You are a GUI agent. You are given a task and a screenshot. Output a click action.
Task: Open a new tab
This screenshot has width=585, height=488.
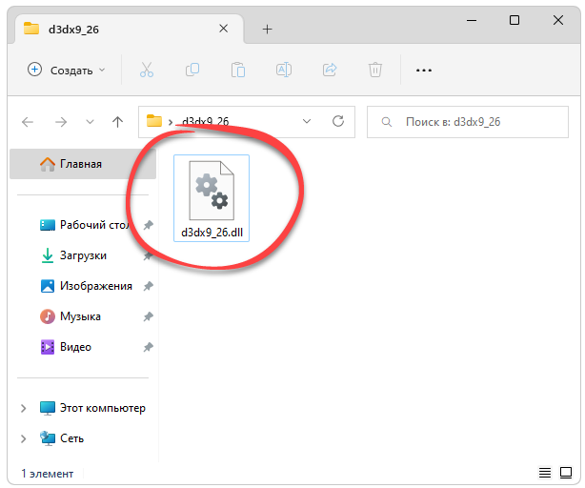267,30
